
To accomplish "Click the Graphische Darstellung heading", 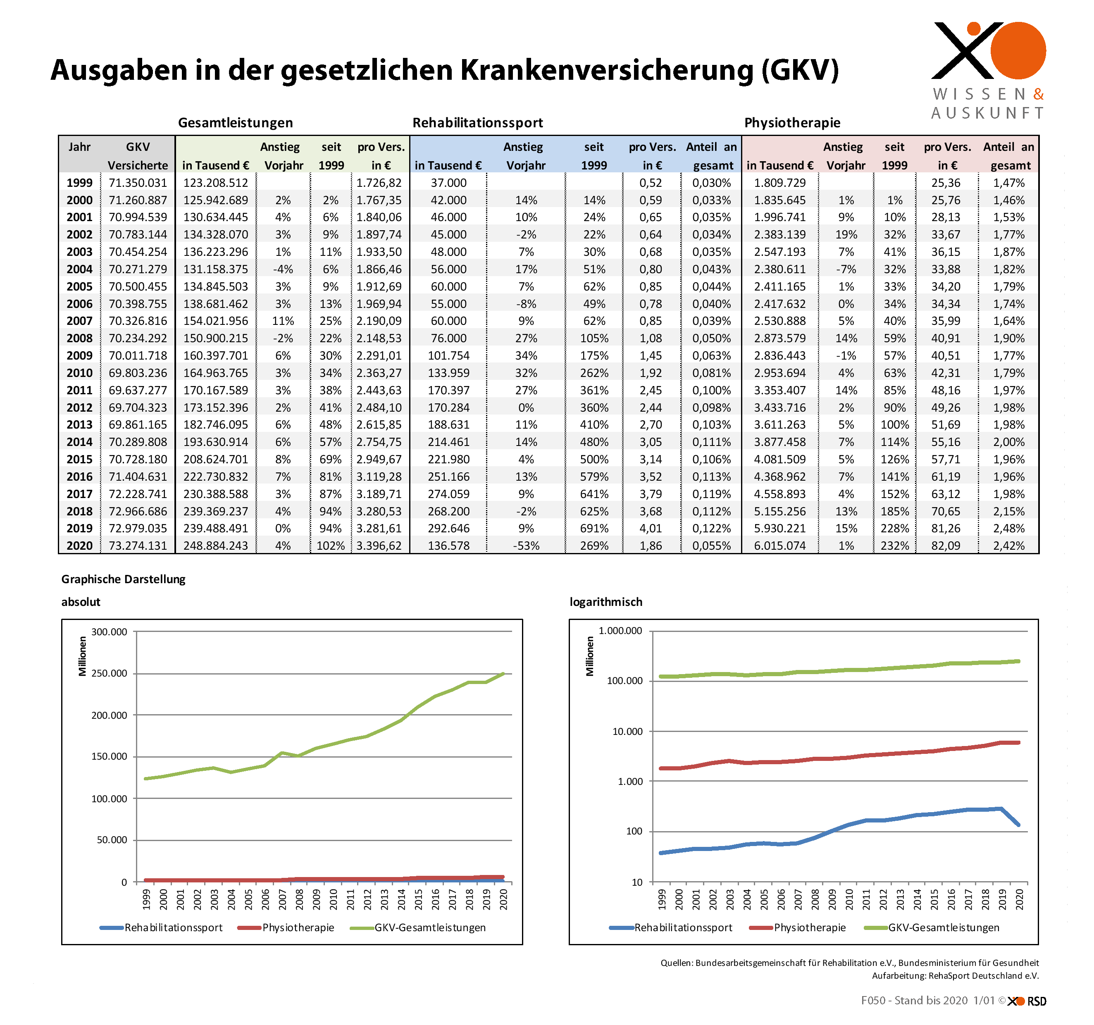I will click(x=123, y=579).
